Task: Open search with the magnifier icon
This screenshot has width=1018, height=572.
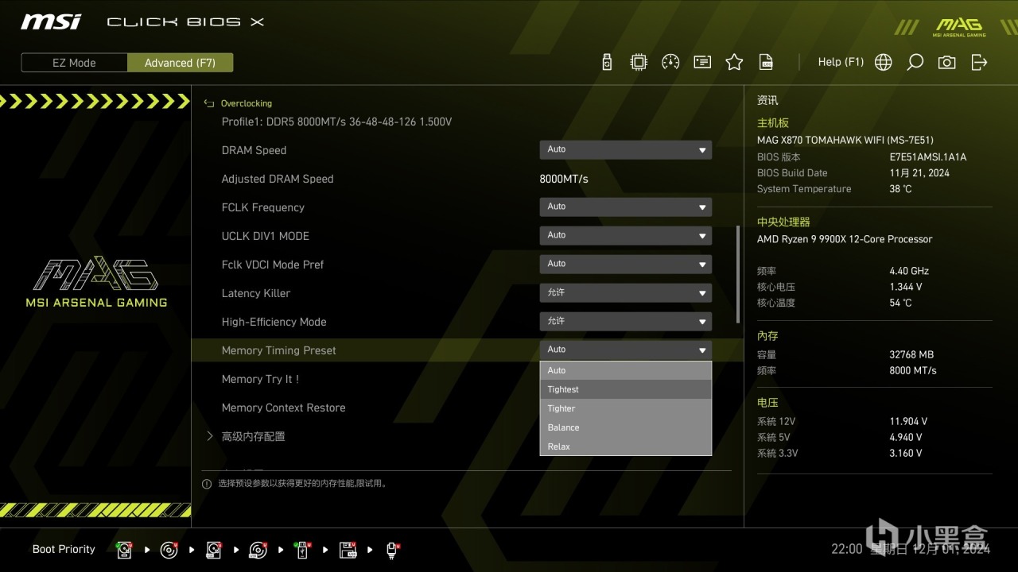Action: click(x=915, y=62)
